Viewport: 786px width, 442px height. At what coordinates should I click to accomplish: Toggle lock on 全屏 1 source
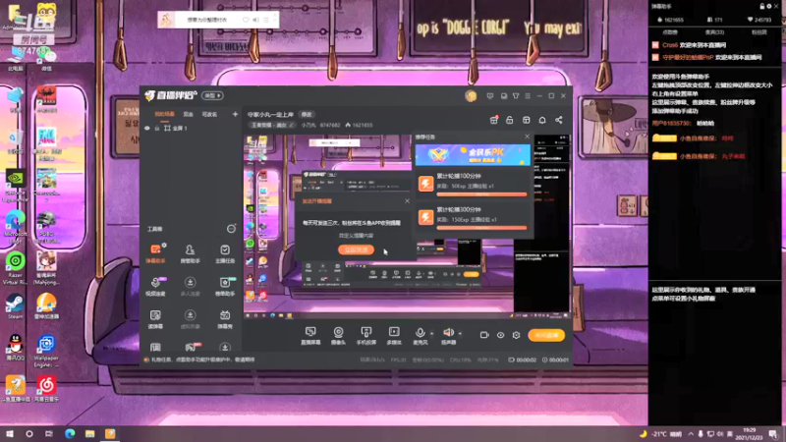point(157,129)
